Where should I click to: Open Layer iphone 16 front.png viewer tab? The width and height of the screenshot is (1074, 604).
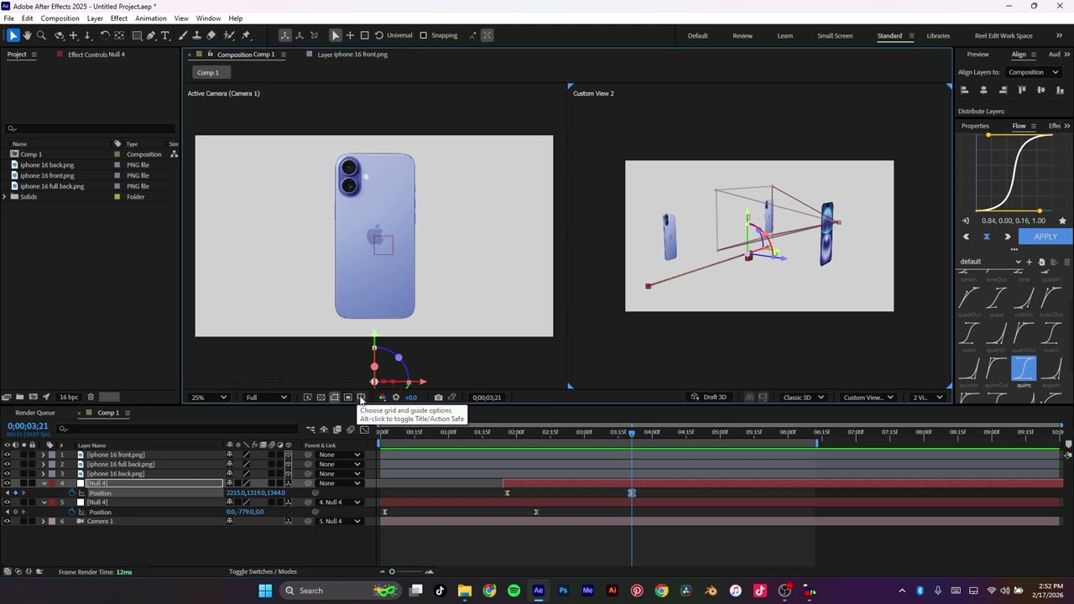352,55
